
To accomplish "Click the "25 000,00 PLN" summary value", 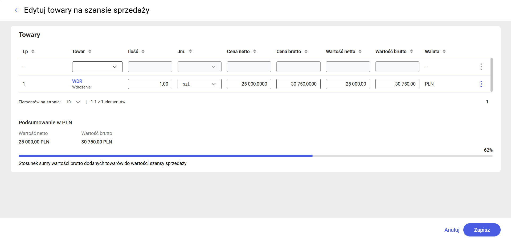I will point(34,142).
